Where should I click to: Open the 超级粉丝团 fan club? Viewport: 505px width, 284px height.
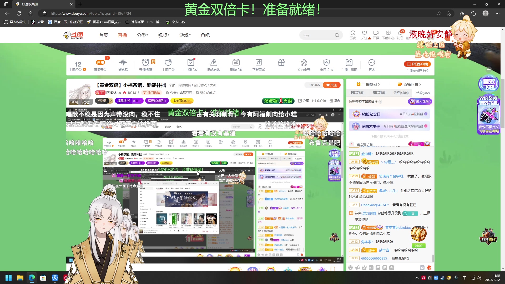tap(156, 101)
